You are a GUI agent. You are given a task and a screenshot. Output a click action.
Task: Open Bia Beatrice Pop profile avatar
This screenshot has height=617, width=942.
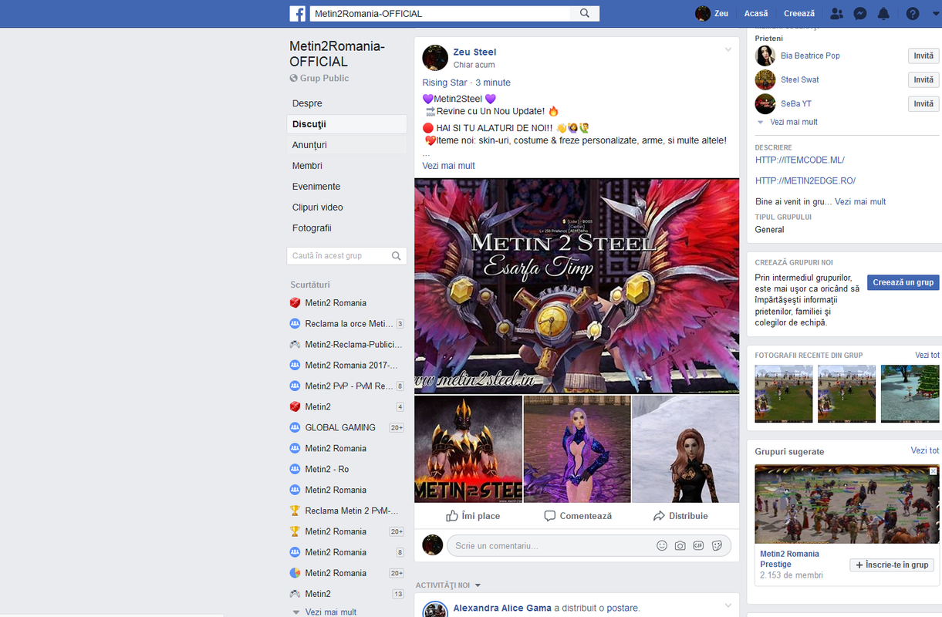[765, 56]
